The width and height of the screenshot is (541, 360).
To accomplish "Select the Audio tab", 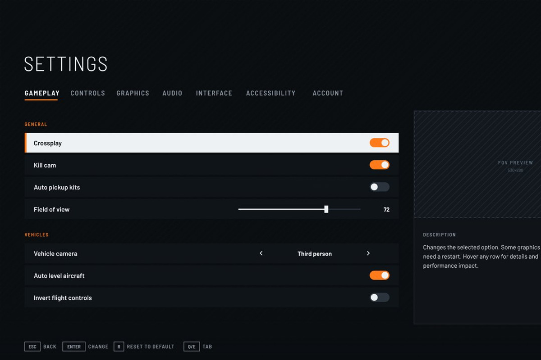I will [172, 93].
